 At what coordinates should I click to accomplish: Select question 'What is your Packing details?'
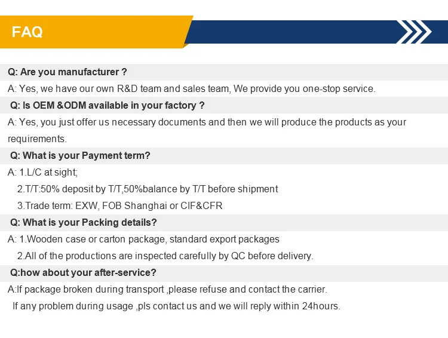point(84,222)
